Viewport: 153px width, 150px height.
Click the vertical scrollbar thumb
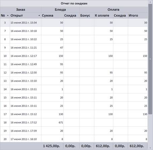pyautogui.click(x=150, y=59)
